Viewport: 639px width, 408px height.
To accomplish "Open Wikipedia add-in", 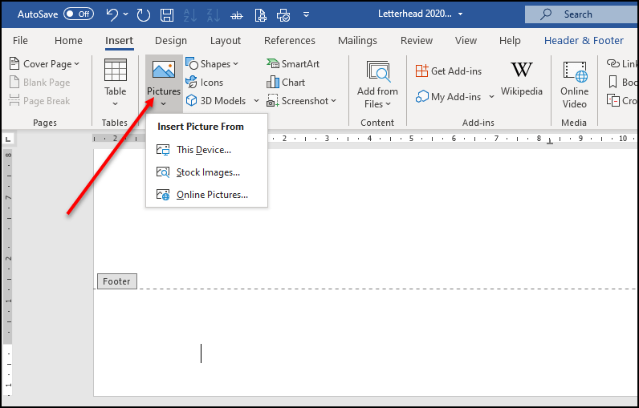I will pos(521,79).
